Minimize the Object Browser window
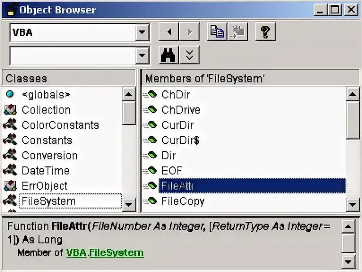362x272 pixels. pos(320,10)
